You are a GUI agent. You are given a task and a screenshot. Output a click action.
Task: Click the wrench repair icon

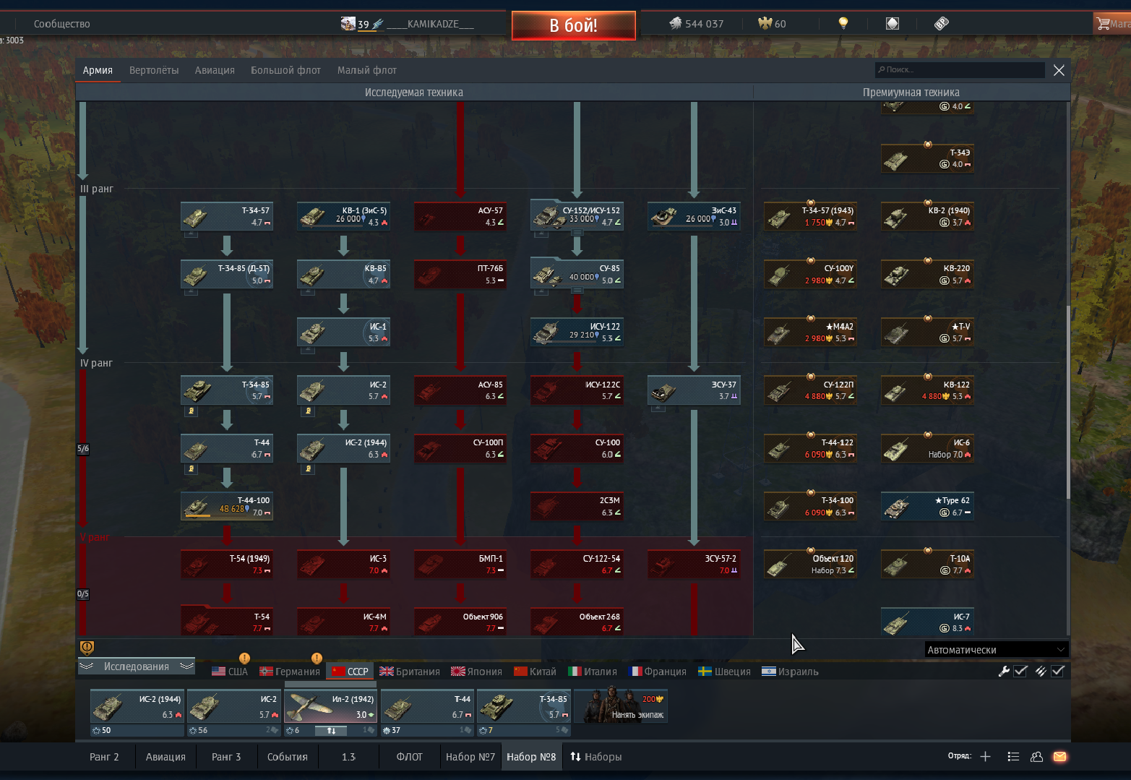[1004, 671]
